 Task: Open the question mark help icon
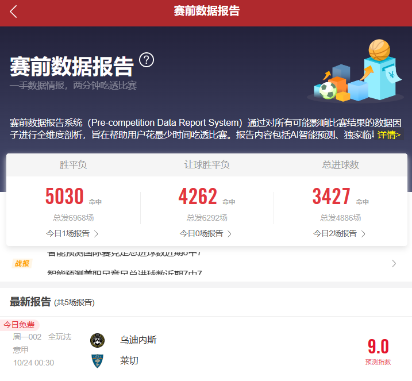147,60
